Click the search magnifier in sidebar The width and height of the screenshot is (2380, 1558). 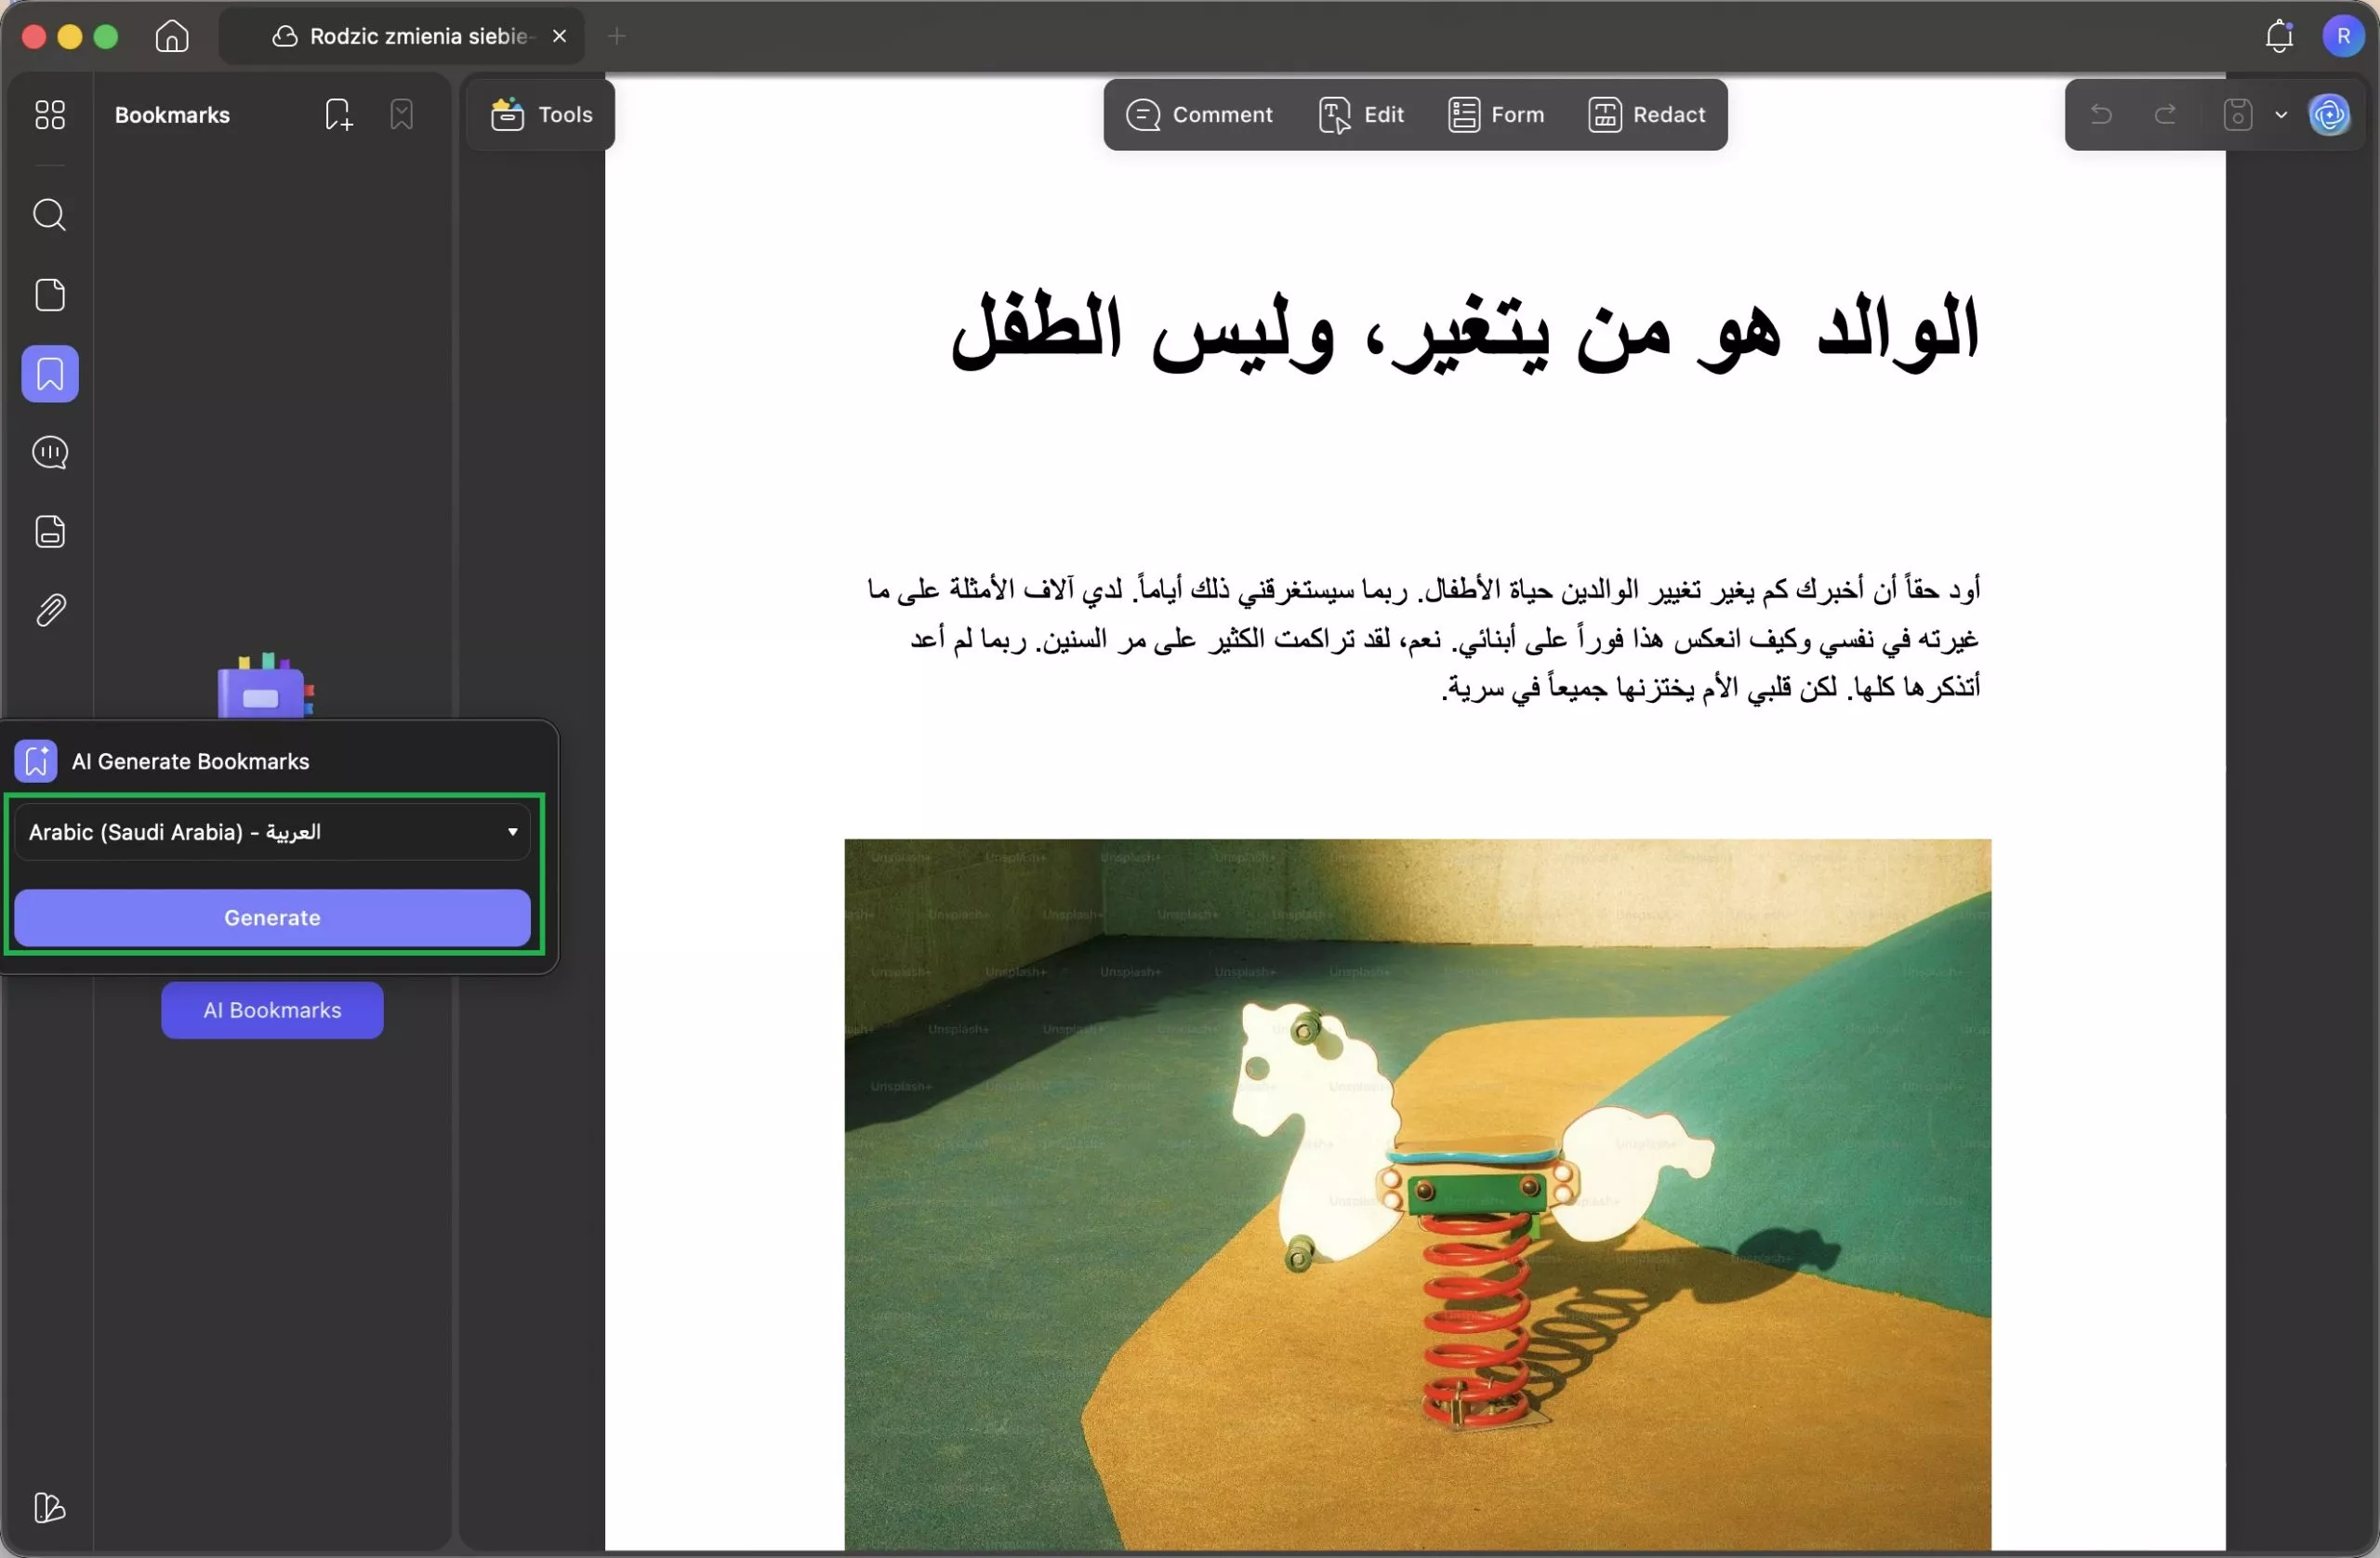coord(49,215)
